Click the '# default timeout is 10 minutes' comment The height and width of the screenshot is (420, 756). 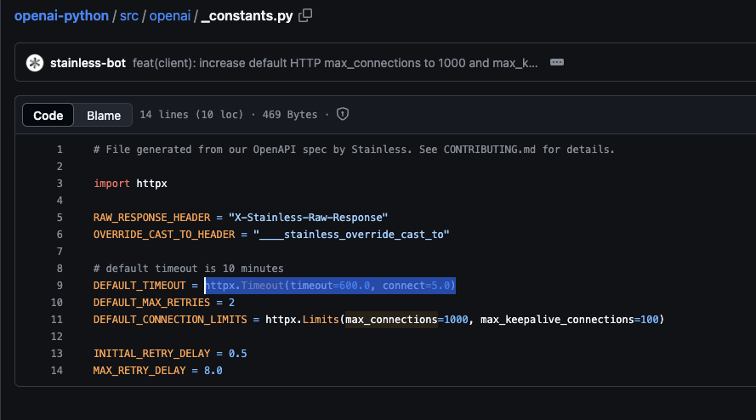189,269
